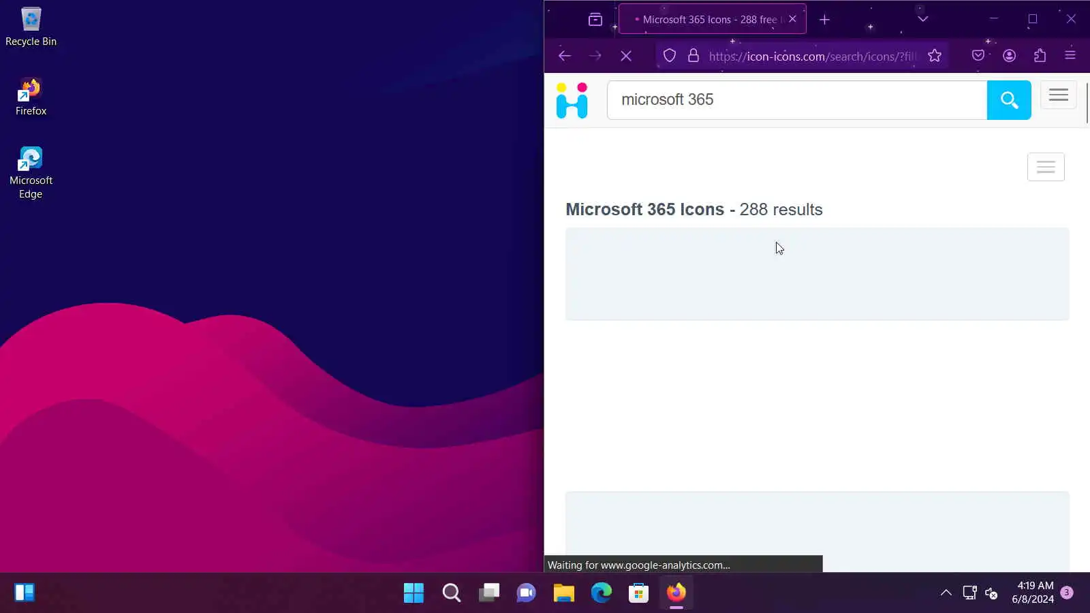The height and width of the screenshot is (613, 1090).
Task: Open the Firefox account menu
Action: pyautogui.click(x=1009, y=56)
